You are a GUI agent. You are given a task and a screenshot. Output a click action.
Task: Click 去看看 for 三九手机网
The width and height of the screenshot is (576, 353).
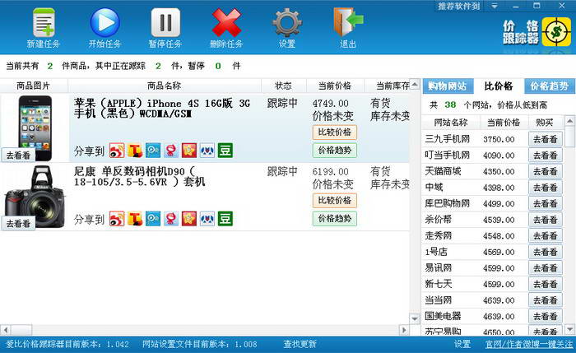click(546, 139)
